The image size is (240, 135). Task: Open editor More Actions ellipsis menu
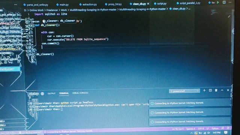[230, 2]
